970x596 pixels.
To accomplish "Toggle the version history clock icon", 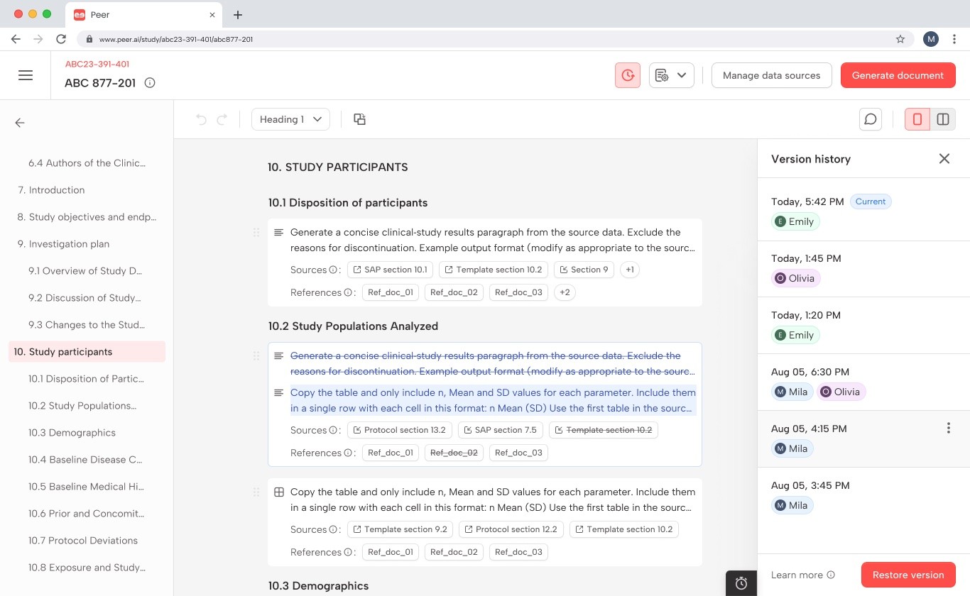I will pos(627,74).
